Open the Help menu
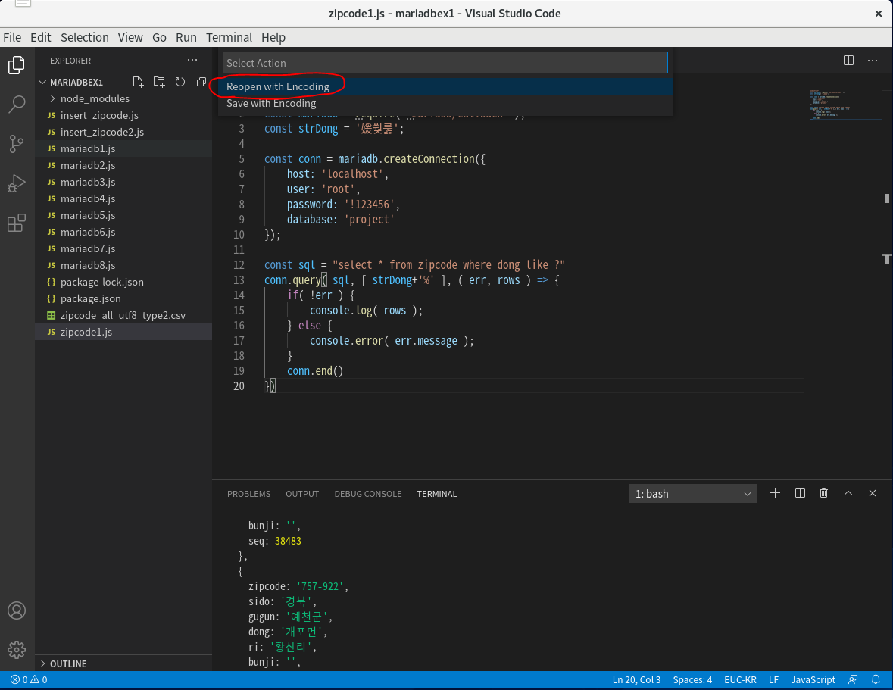Image resolution: width=893 pixels, height=690 pixels. [x=273, y=38]
